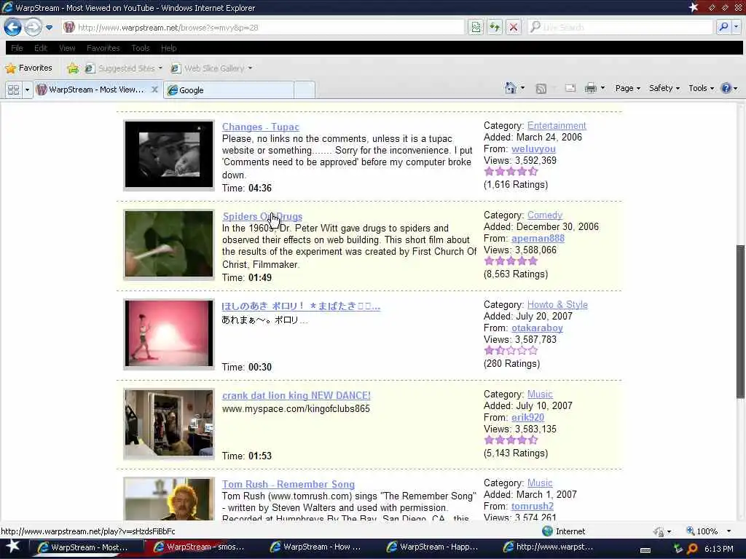Viewport: 746px width, 559px height.
Task: Click the page vertical scrollbar thumb
Action: [740, 321]
